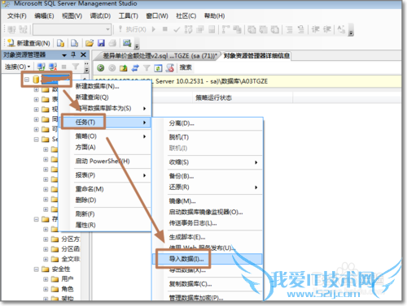Expand the 全文 folder node
This screenshot has width=407, height=306.
pos(46,259)
